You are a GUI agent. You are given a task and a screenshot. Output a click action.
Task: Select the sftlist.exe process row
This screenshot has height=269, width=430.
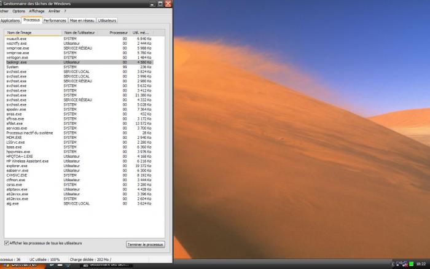[79, 123]
